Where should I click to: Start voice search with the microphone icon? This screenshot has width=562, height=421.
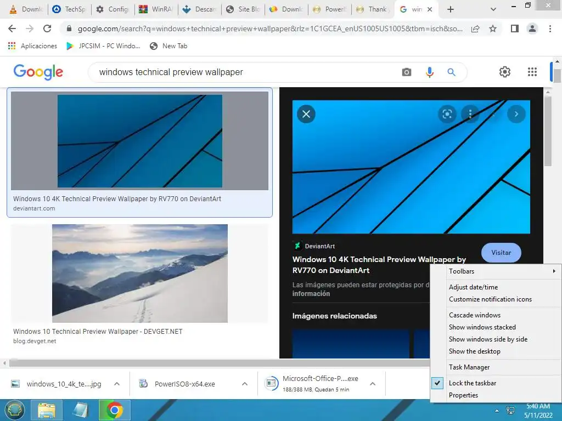(x=429, y=72)
